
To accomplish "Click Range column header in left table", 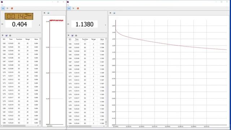I will click(27, 39).
